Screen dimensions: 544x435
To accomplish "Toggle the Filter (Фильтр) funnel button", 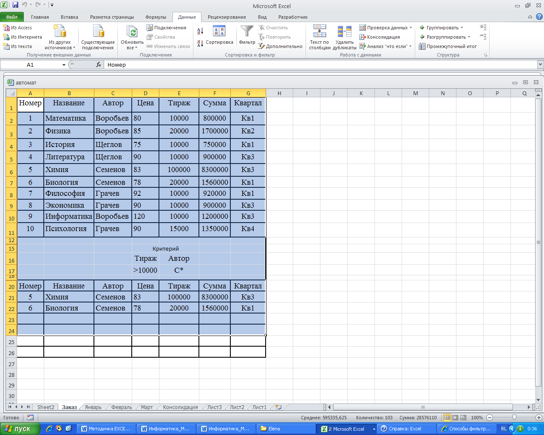I will point(247,35).
